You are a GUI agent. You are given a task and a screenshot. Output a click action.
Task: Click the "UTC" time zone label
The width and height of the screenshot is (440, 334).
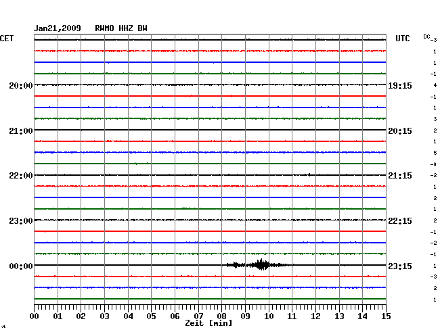click(402, 39)
